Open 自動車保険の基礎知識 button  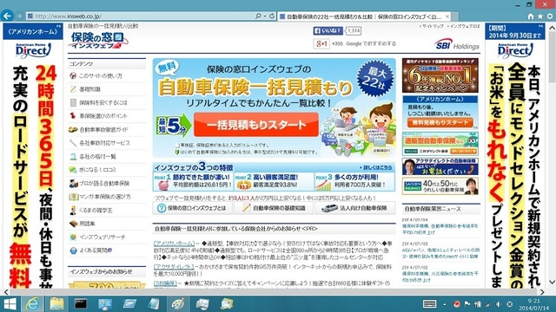[x=274, y=208]
